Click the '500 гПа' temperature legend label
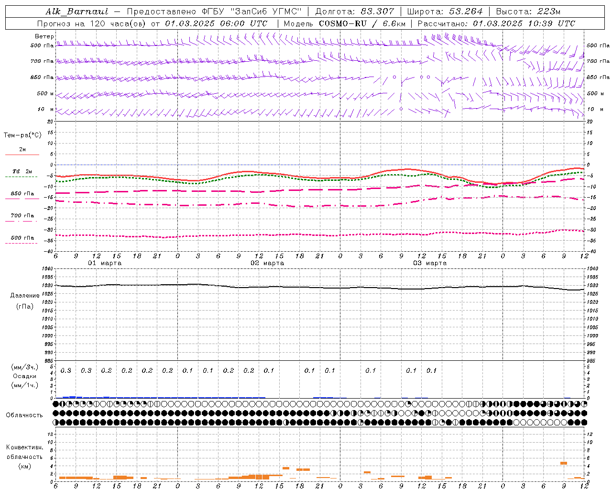 pyautogui.click(x=22, y=238)
